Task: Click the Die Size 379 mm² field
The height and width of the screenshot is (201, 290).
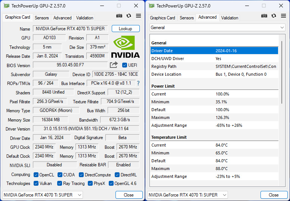Action: click(x=98, y=47)
